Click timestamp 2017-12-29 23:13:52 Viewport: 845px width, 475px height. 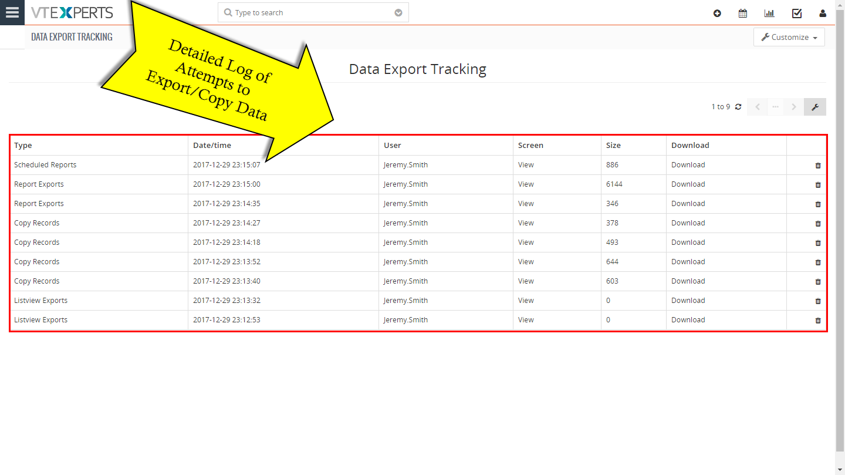pos(227,261)
